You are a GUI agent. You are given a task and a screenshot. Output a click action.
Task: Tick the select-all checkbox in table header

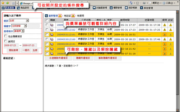point(47,20)
